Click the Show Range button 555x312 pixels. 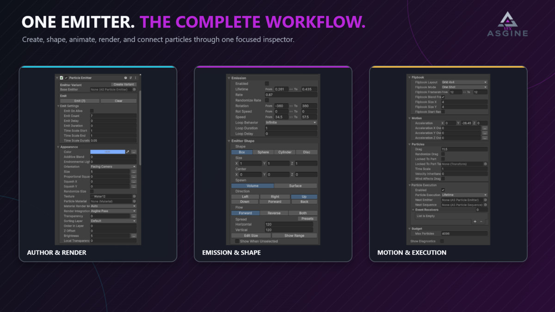294,235
